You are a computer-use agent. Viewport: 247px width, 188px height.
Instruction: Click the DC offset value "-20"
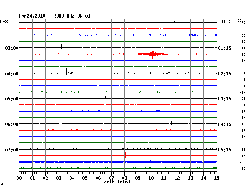pos(242,92)
